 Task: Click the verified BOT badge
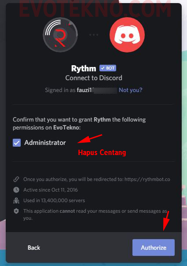108,68
